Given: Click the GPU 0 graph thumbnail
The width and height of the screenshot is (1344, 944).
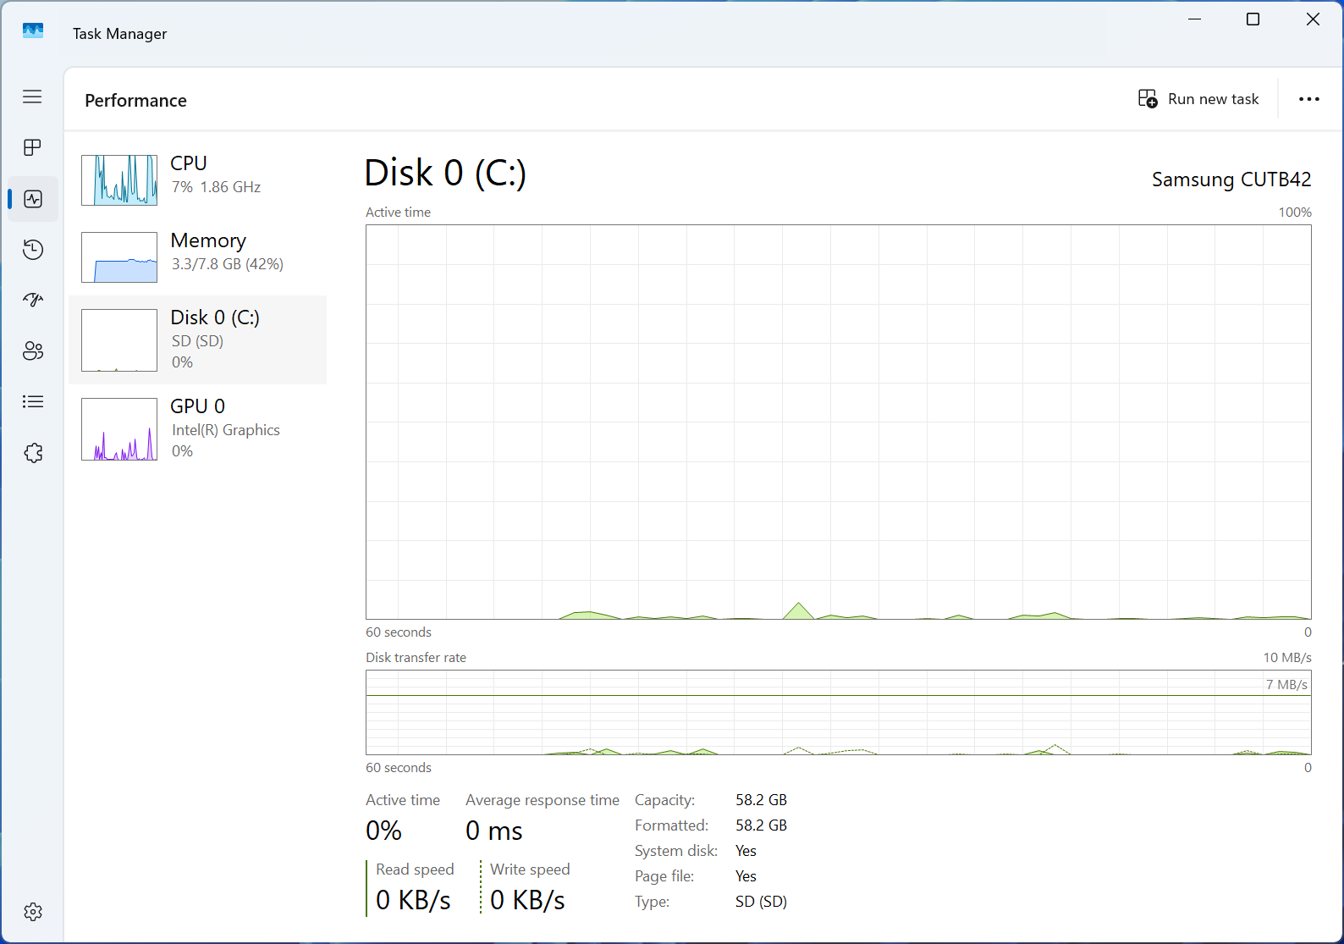Looking at the screenshot, I should tap(119, 429).
